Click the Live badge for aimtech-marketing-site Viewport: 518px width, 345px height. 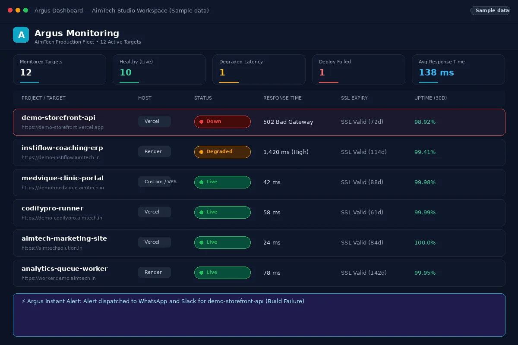[222, 242]
